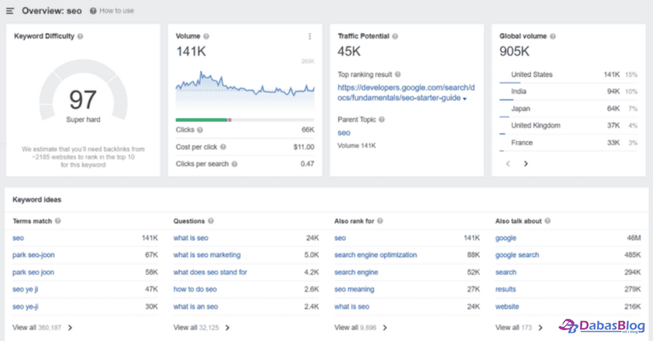Select the France volume row
This screenshot has width=653, height=341.
(x=568, y=143)
